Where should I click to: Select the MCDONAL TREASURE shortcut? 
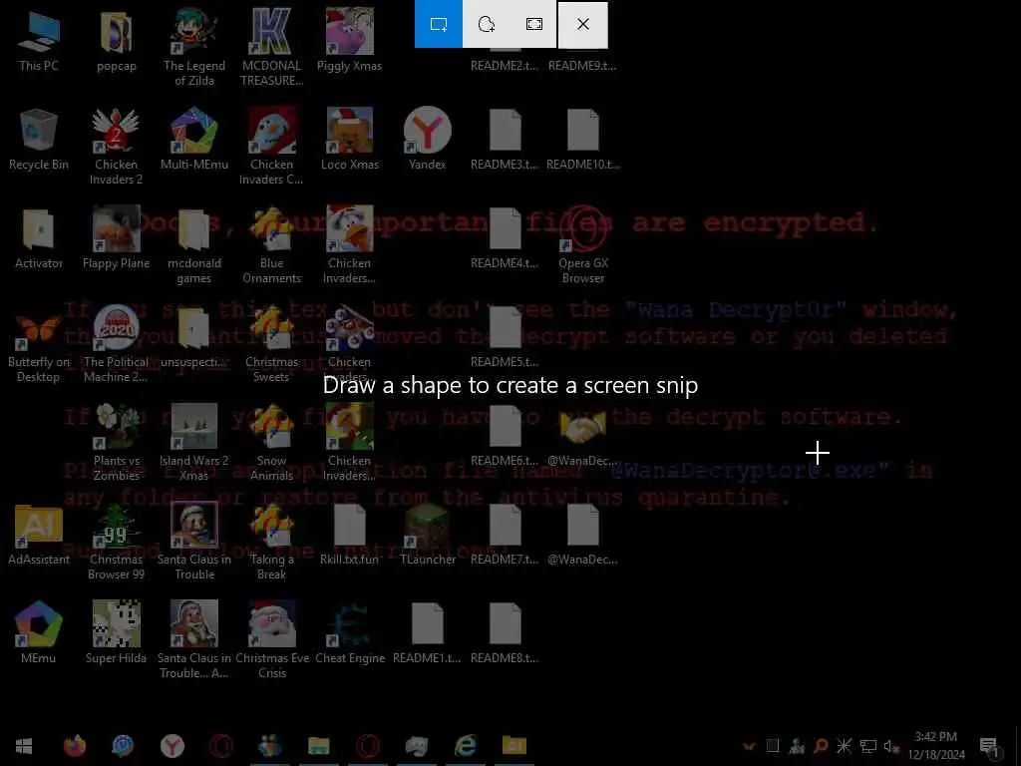[x=271, y=47]
